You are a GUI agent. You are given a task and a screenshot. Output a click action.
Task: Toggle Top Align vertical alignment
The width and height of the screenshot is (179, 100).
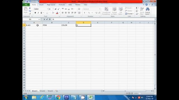coord(63,9)
